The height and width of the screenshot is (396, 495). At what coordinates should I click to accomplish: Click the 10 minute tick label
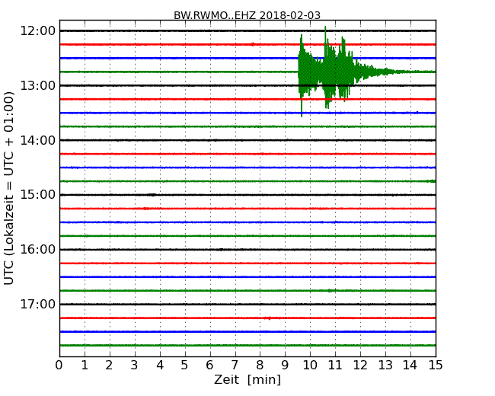click(310, 366)
